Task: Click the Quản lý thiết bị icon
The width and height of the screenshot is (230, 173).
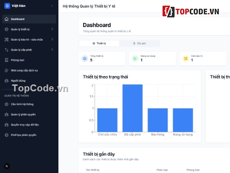Action: [x=6, y=29]
